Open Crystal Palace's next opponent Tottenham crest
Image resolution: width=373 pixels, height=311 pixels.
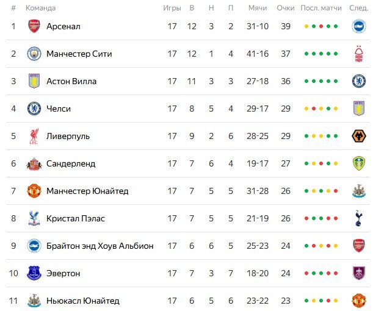(358, 218)
